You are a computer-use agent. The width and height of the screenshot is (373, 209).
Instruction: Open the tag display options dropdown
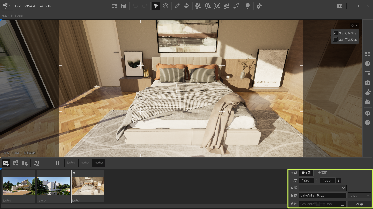click(354, 25)
